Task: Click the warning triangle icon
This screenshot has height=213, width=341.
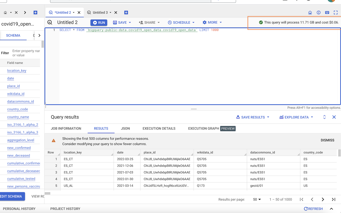Action: pos(54,141)
